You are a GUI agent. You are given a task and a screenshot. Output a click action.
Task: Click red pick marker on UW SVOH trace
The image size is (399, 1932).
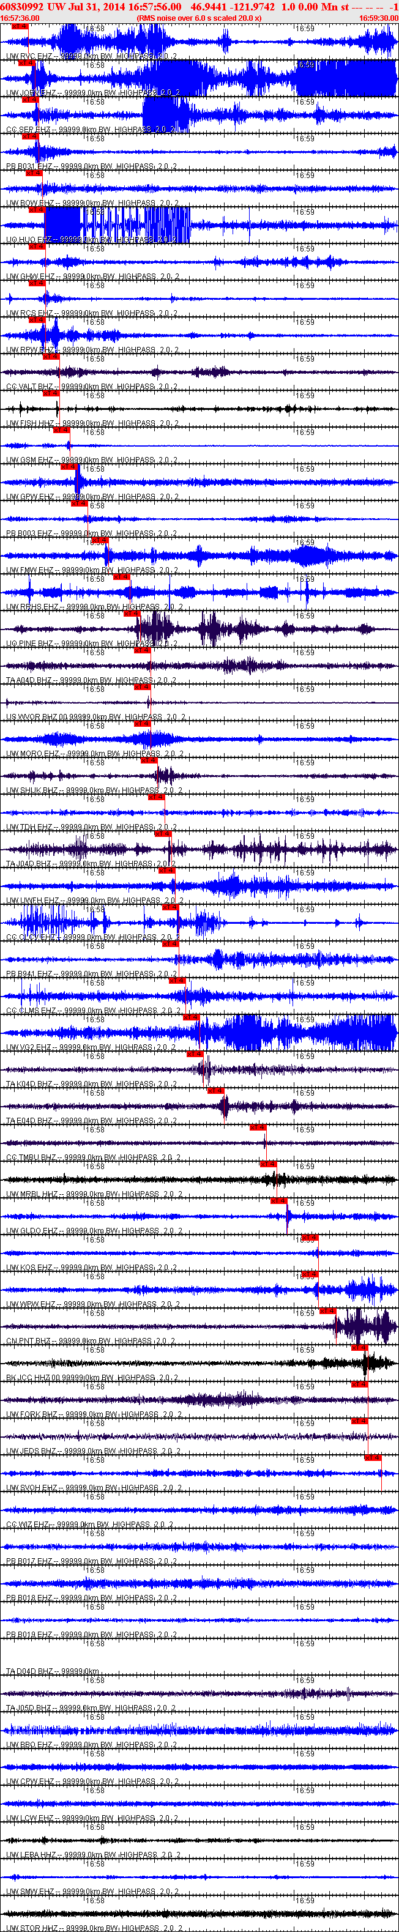click(x=373, y=1458)
